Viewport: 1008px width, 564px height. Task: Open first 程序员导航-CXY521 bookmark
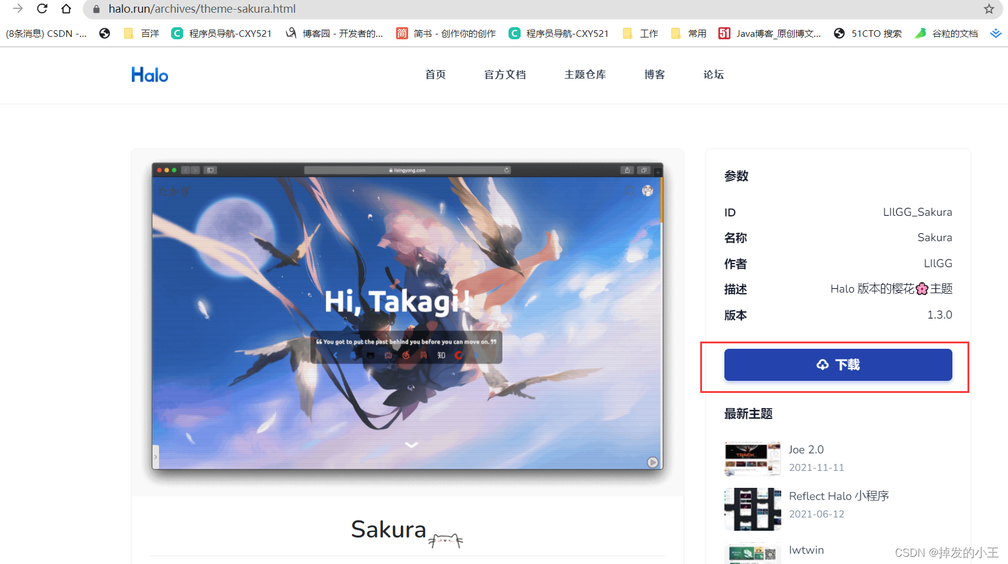(x=221, y=33)
